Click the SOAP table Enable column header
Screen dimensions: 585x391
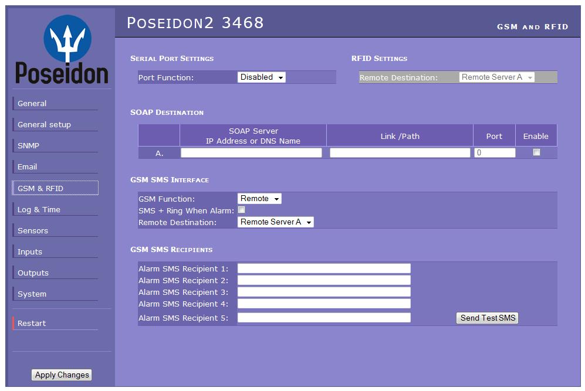[x=536, y=136]
